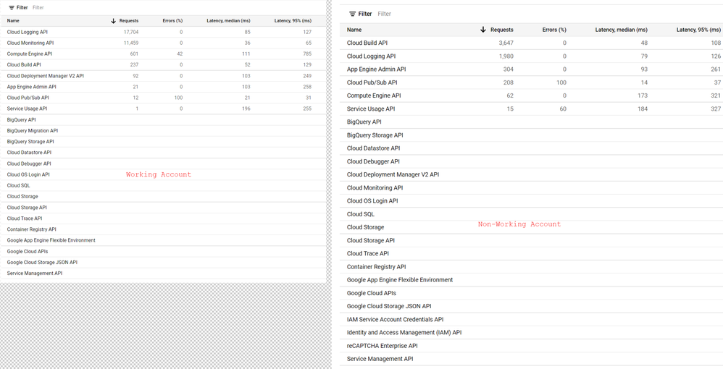Click the 785 latency value for Compute Engine API
This screenshot has width=723, height=369.
pyautogui.click(x=306, y=54)
